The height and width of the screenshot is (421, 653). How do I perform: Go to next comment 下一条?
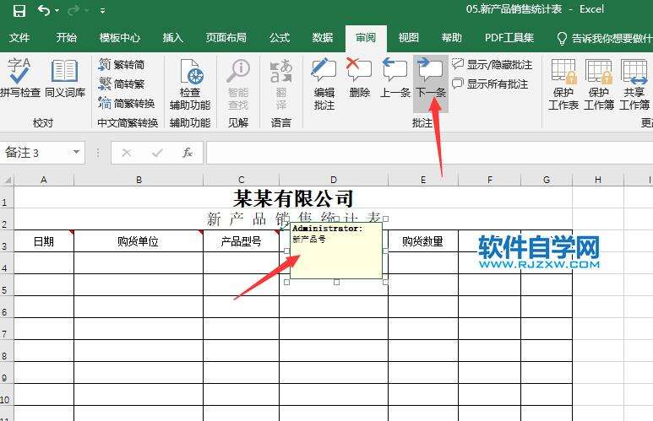click(431, 84)
